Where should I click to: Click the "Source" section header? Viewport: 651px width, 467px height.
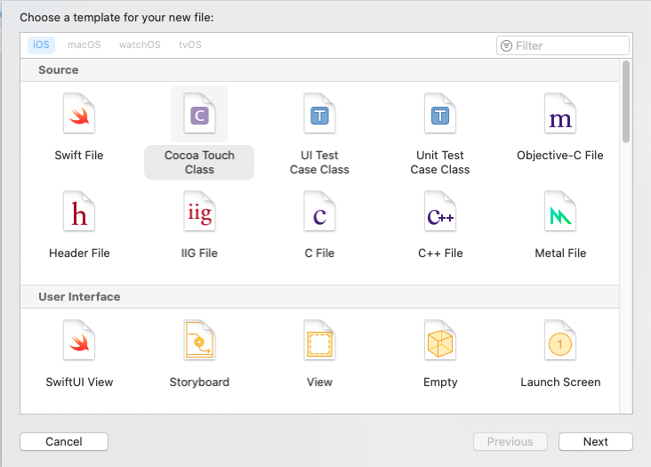[59, 69]
